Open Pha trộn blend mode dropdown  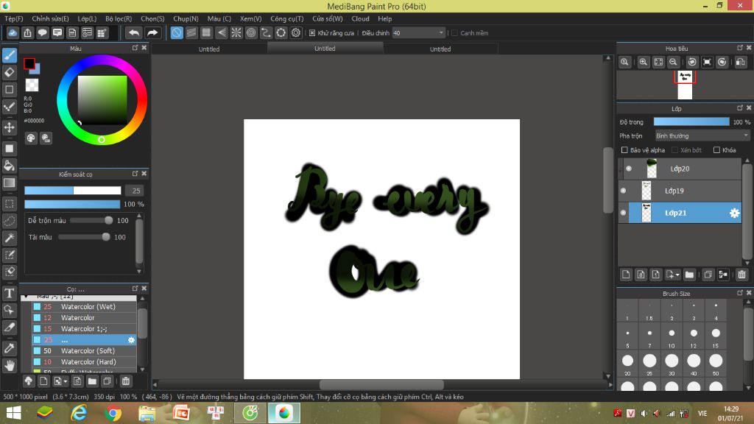tap(702, 136)
